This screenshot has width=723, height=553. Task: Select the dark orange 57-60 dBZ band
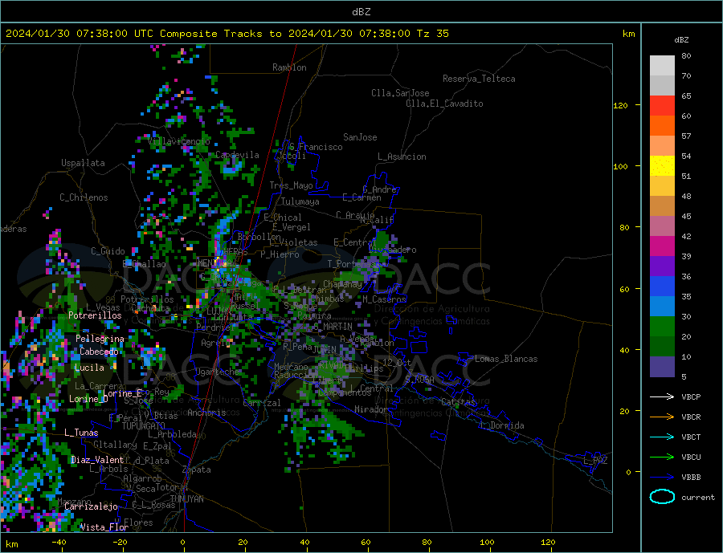(662, 126)
